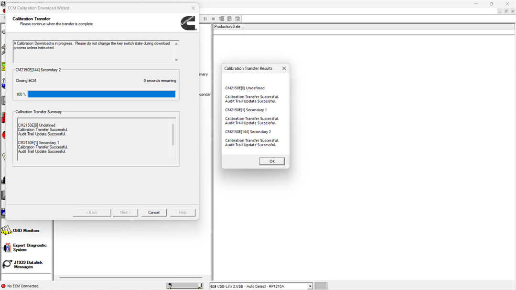Click the last toolbar icon beside the stop button
516x290 pixels.
[237, 19]
